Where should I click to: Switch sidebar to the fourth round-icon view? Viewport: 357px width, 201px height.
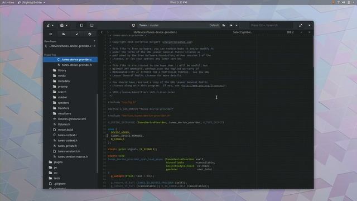point(90,34)
